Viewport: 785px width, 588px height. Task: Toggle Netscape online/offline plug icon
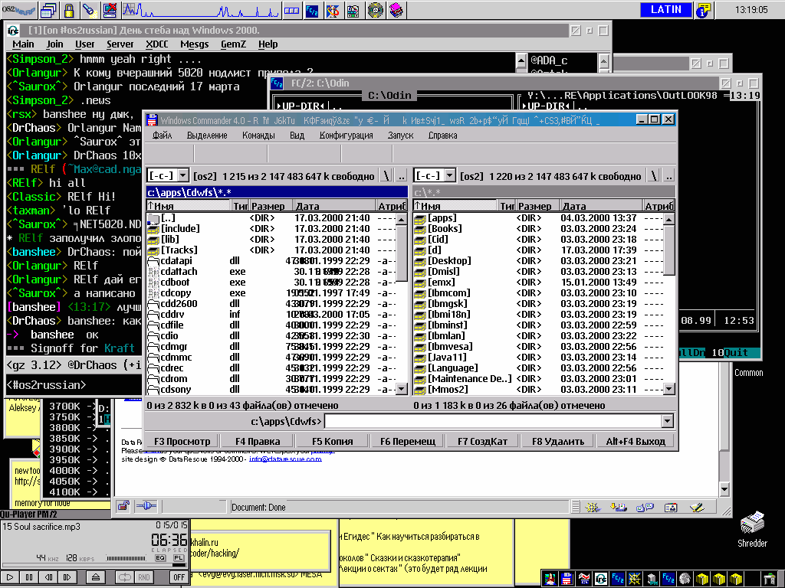click(x=146, y=506)
